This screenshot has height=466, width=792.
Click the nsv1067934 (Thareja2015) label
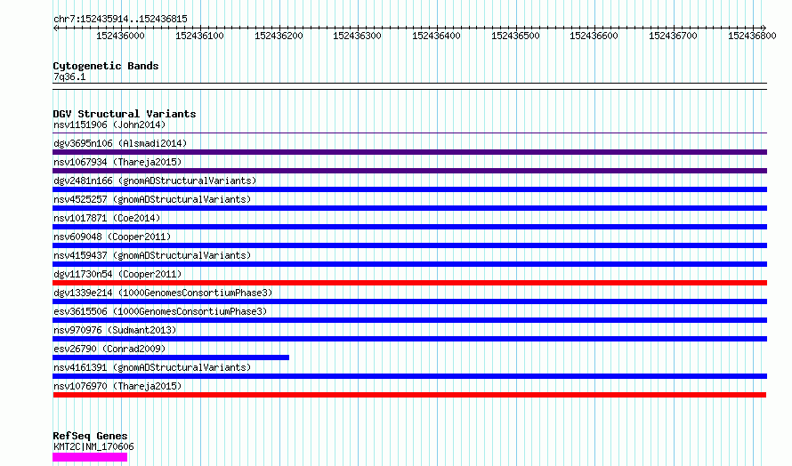[117, 162]
